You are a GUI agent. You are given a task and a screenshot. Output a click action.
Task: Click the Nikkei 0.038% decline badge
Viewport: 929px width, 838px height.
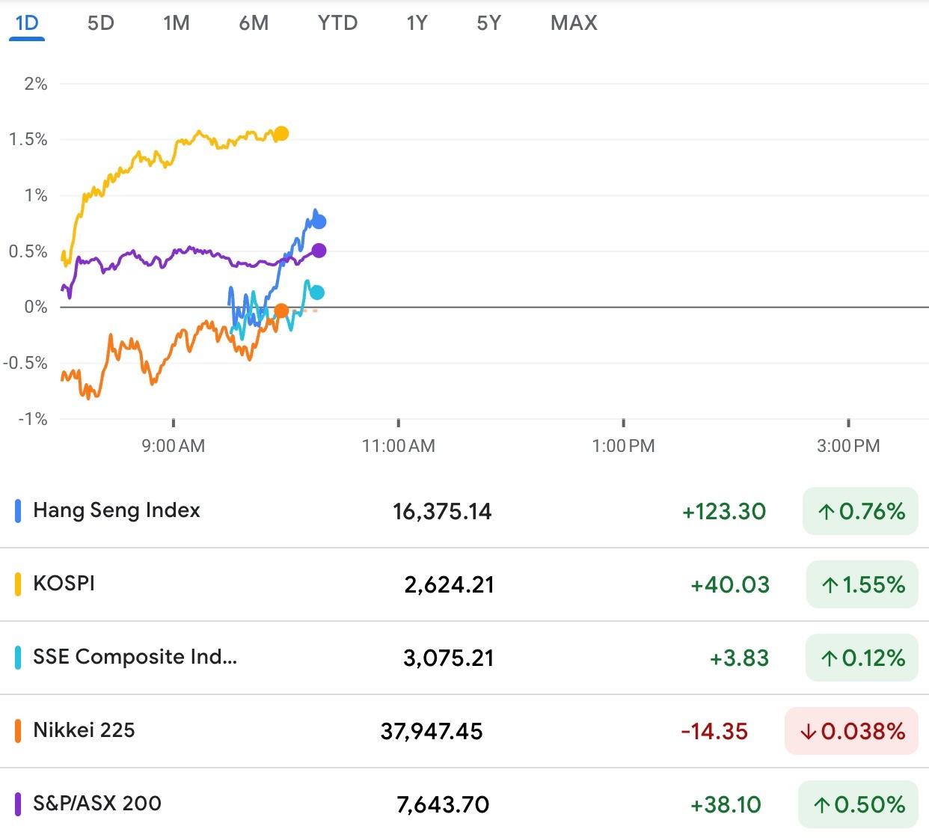click(x=851, y=731)
